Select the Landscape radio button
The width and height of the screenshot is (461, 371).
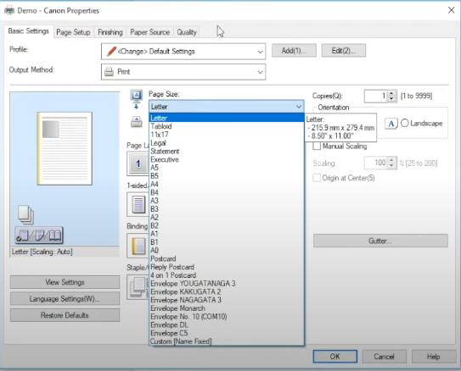(x=405, y=123)
